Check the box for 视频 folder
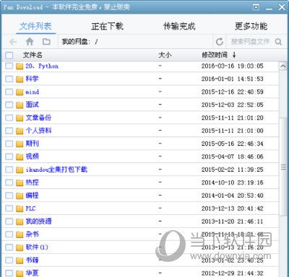Viewport: 289px width, 277px height. tap(9, 157)
